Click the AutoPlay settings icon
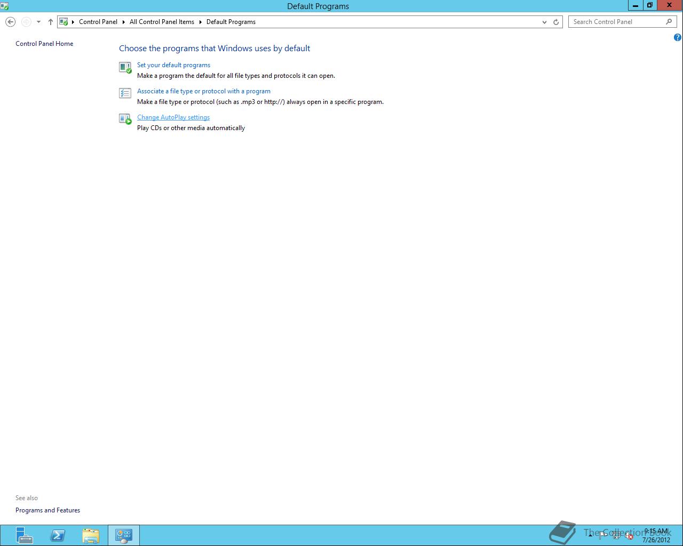683x546 pixels. [125, 119]
